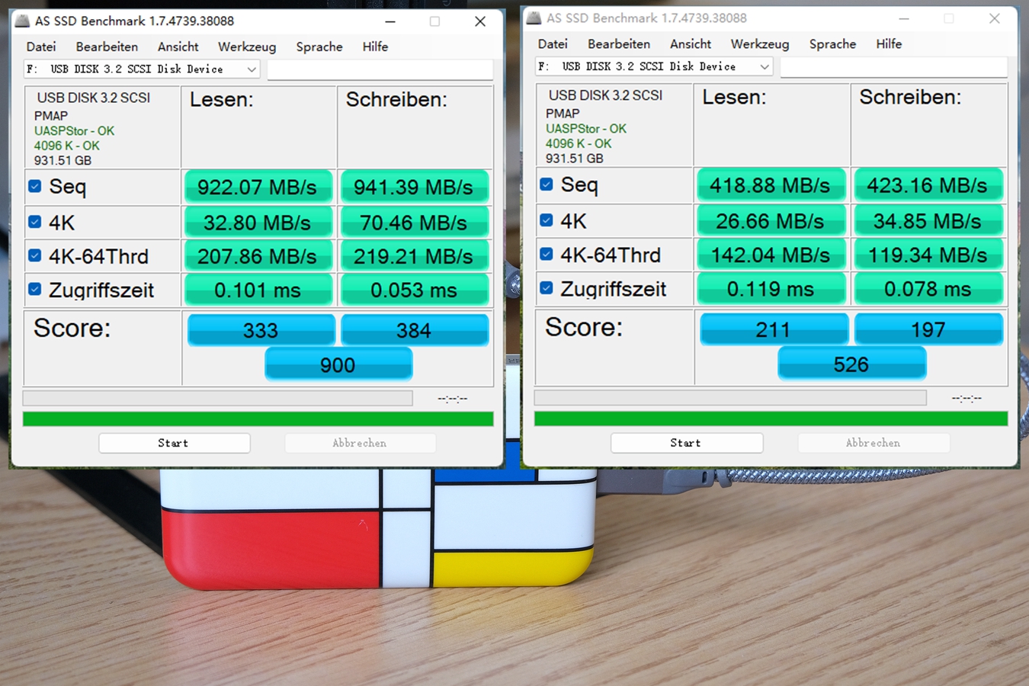Click the "--:--:--" time readout in the 526-score window
Viewport: 1029px width, 686px height.
coord(966,398)
